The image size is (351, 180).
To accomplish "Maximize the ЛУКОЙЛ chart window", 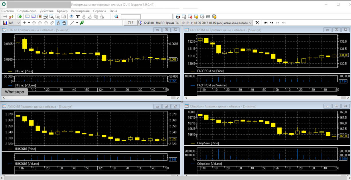I will (x=166, y=106).
